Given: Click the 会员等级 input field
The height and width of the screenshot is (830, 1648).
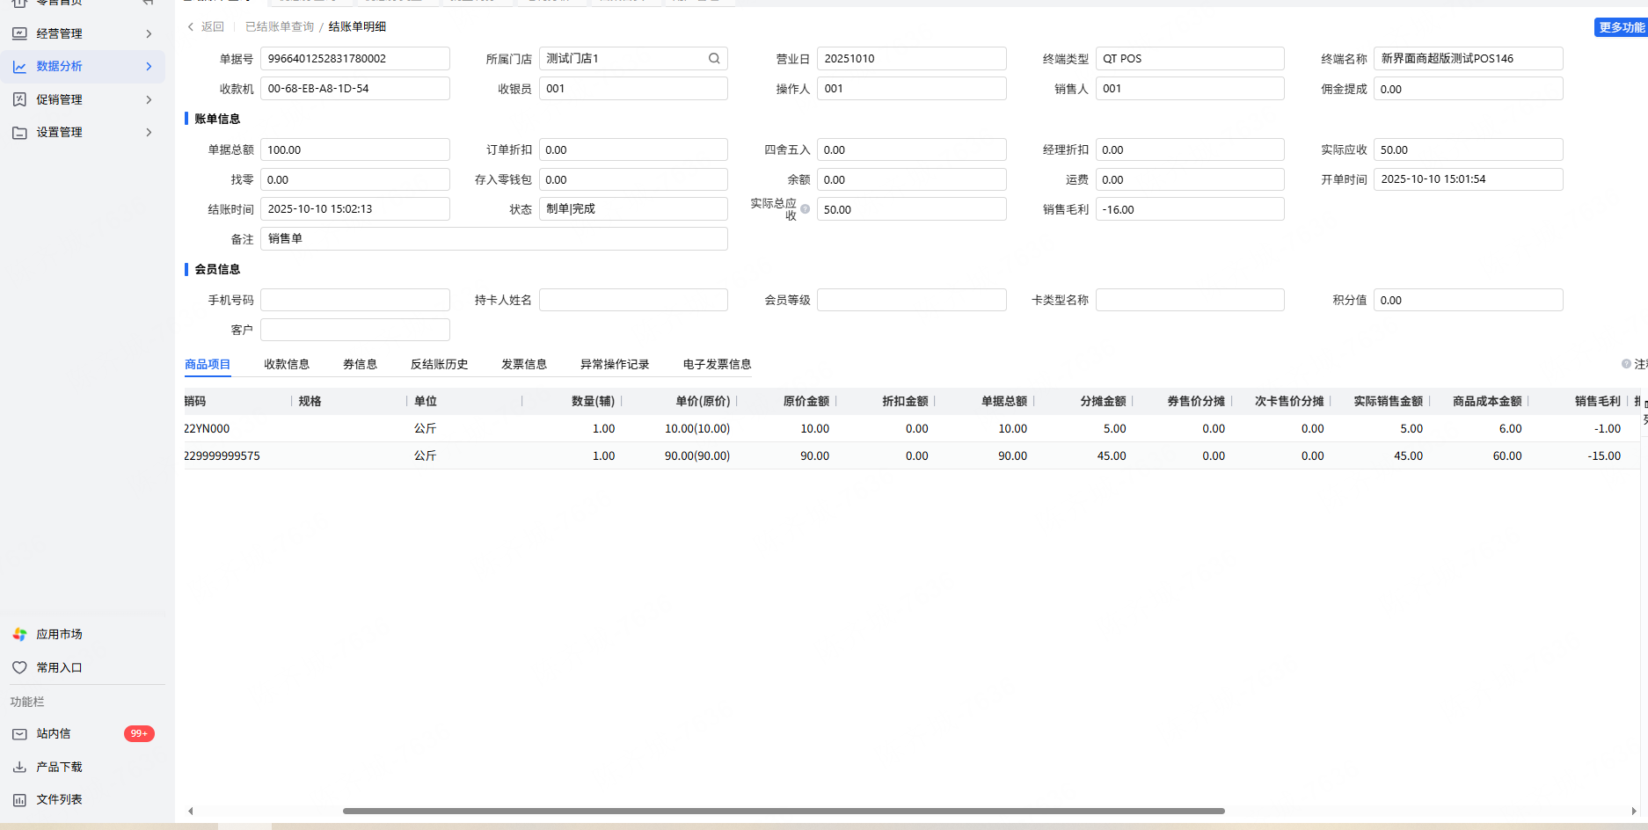Looking at the screenshot, I should click(912, 301).
